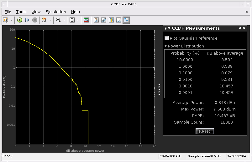Click the highlight Simulink block icon
This screenshot has height=162, width=252.
click(x=45, y=20)
